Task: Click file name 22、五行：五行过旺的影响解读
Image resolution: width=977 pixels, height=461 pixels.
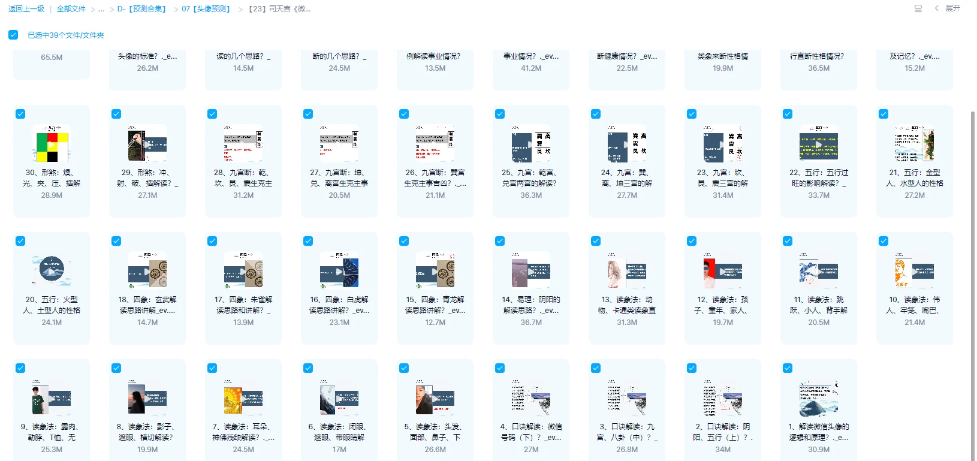Action: coord(819,178)
